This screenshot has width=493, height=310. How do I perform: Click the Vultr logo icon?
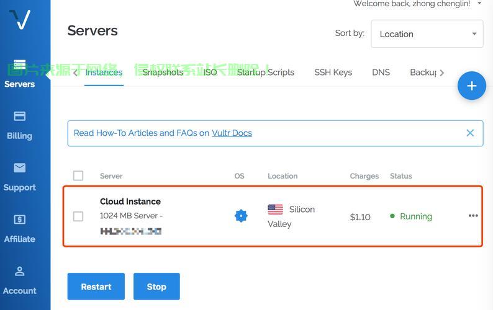pos(20,19)
